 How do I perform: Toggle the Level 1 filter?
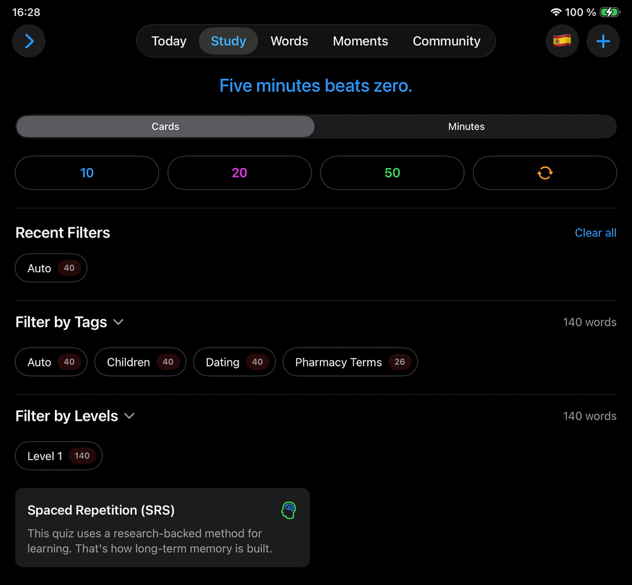(x=59, y=456)
